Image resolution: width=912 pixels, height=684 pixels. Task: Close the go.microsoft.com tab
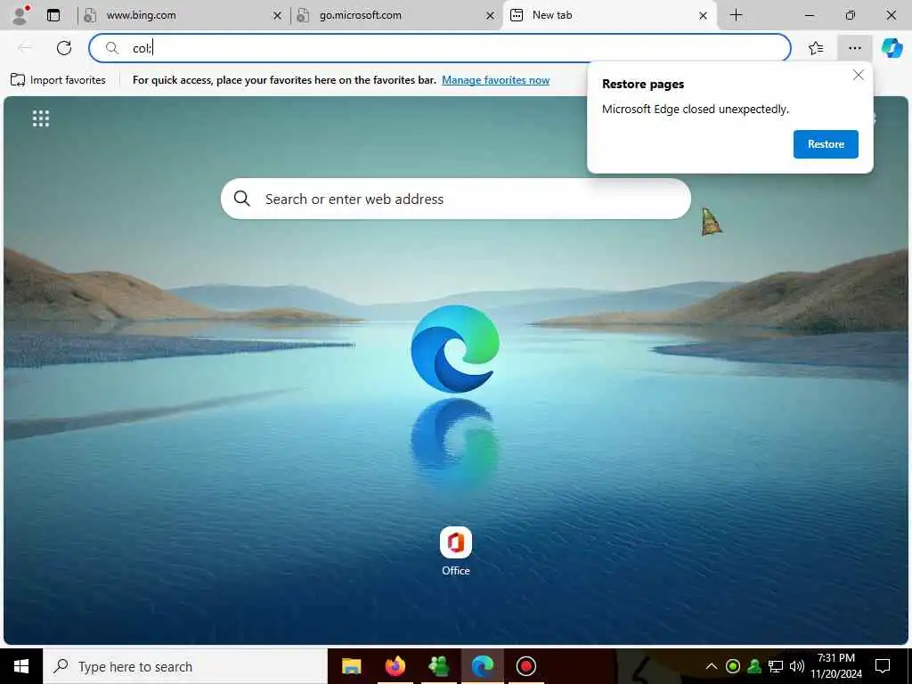491,16
